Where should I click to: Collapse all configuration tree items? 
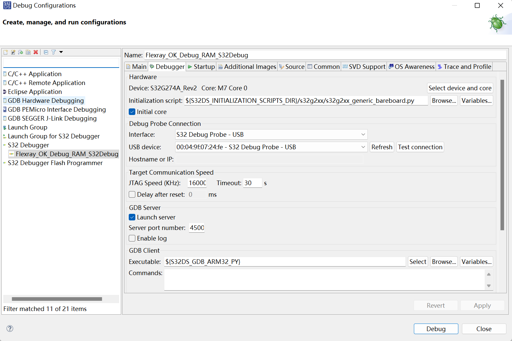pos(46,52)
